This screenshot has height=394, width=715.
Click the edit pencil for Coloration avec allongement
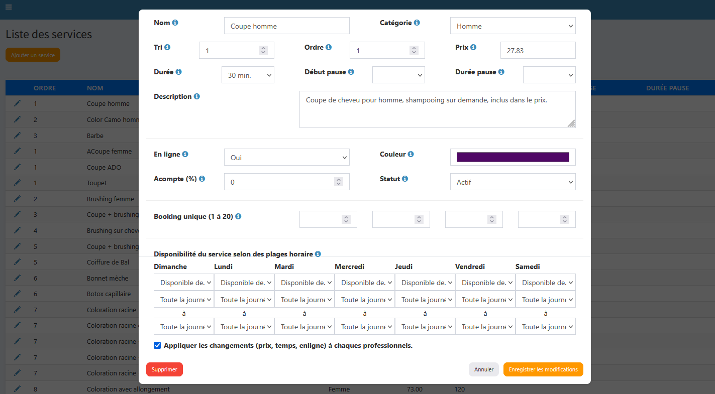click(x=17, y=389)
